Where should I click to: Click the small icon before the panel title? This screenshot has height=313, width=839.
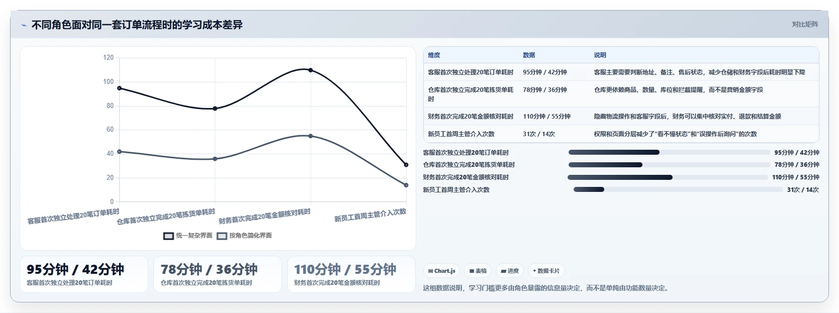[x=24, y=25]
